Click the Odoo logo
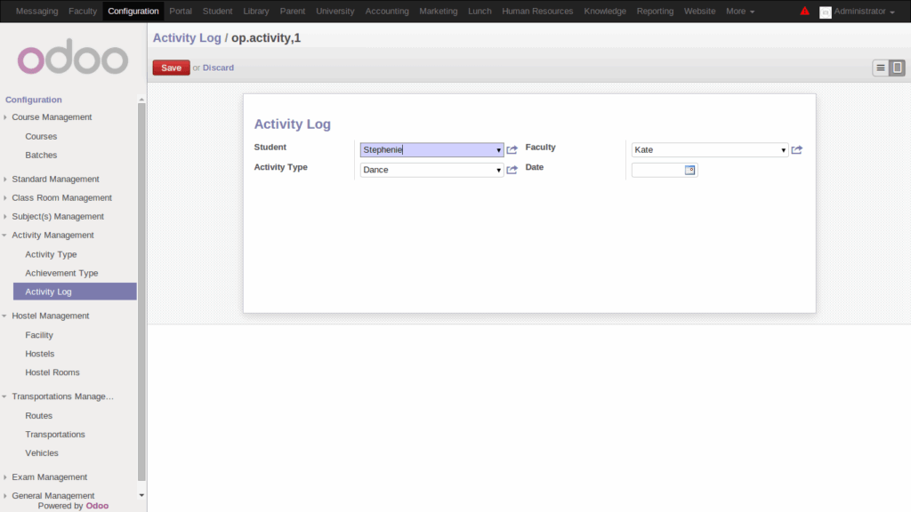The image size is (911, 512). pos(73,59)
